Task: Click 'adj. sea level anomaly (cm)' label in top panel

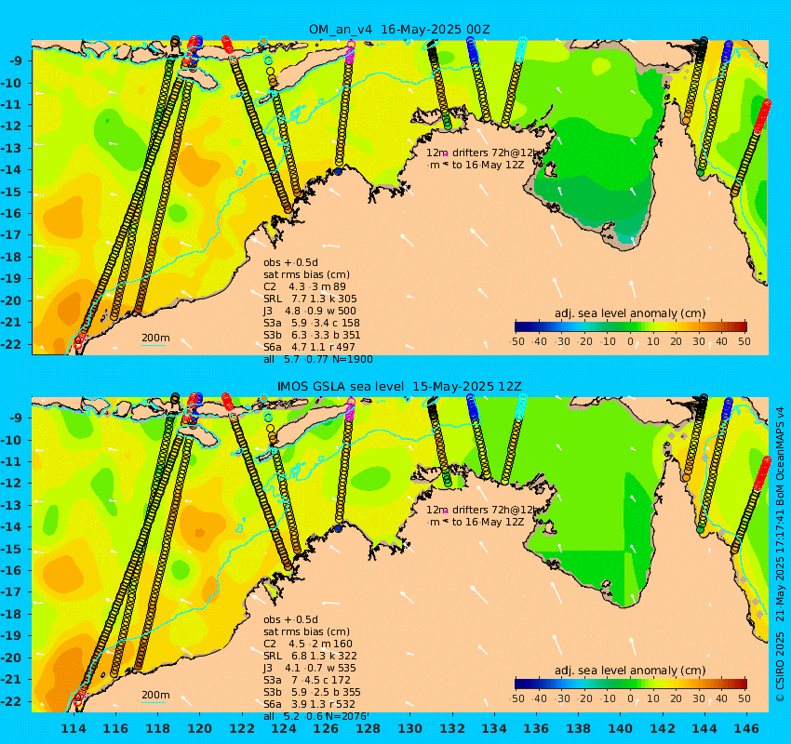Action: 630,313
